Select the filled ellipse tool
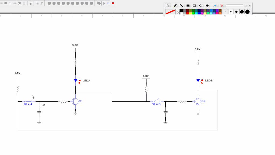Viewport: 275px width, 155px height. pos(207,5)
